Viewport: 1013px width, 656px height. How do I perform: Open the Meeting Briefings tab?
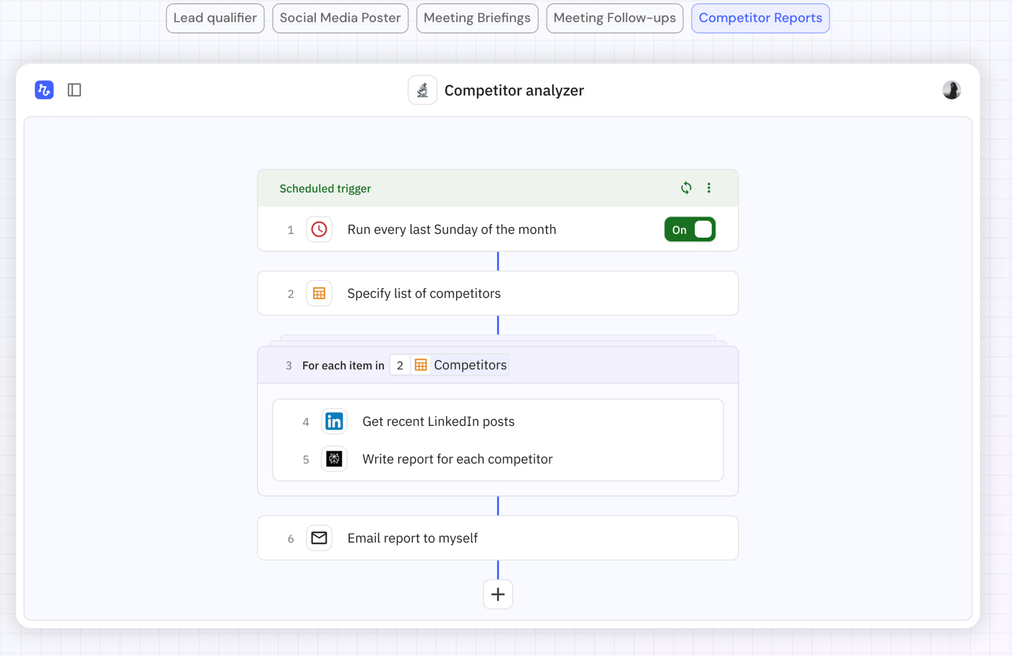[x=477, y=18]
